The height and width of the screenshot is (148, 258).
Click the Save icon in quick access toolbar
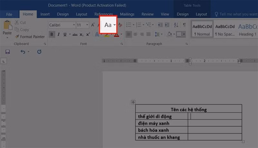tap(7, 52)
